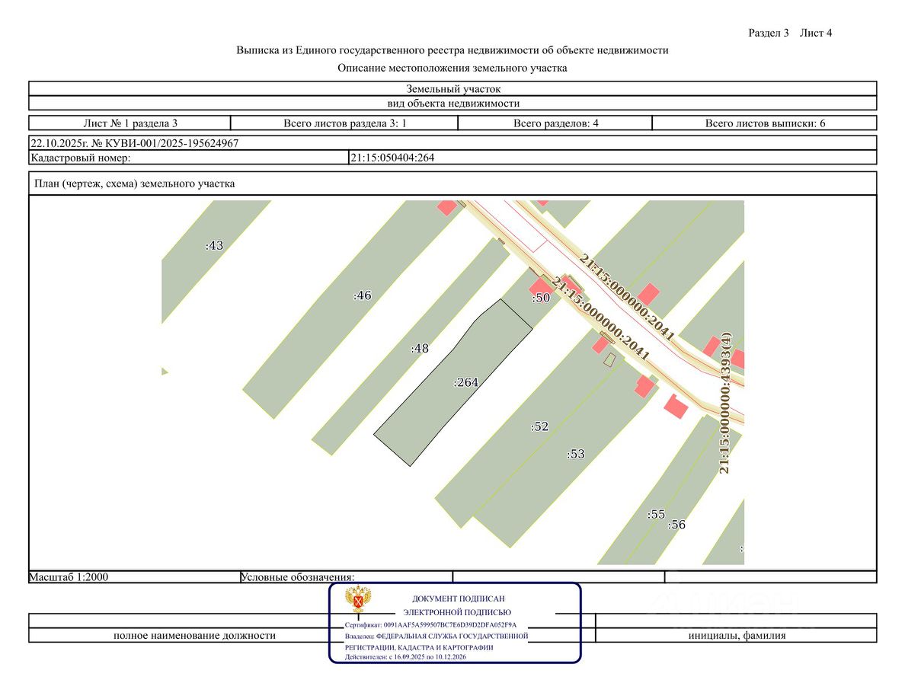Click 'Владелец: ФЕДЕРАЛЬНАЯ СЛУЖБА ГОСУДАРСТВЕННОЙ' line

[437, 636]
